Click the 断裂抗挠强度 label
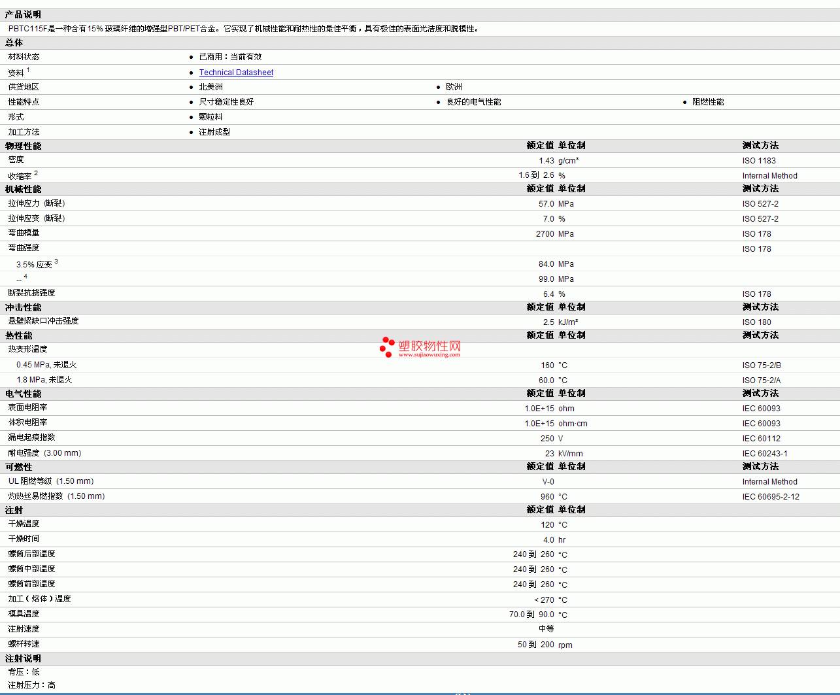This screenshot has width=840, height=695. click(x=31, y=293)
